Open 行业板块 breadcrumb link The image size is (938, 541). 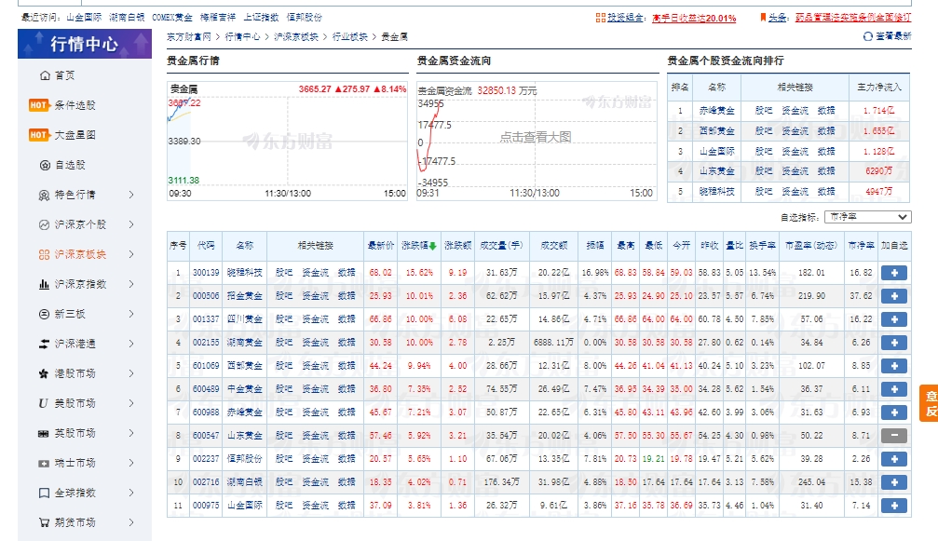(x=350, y=37)
